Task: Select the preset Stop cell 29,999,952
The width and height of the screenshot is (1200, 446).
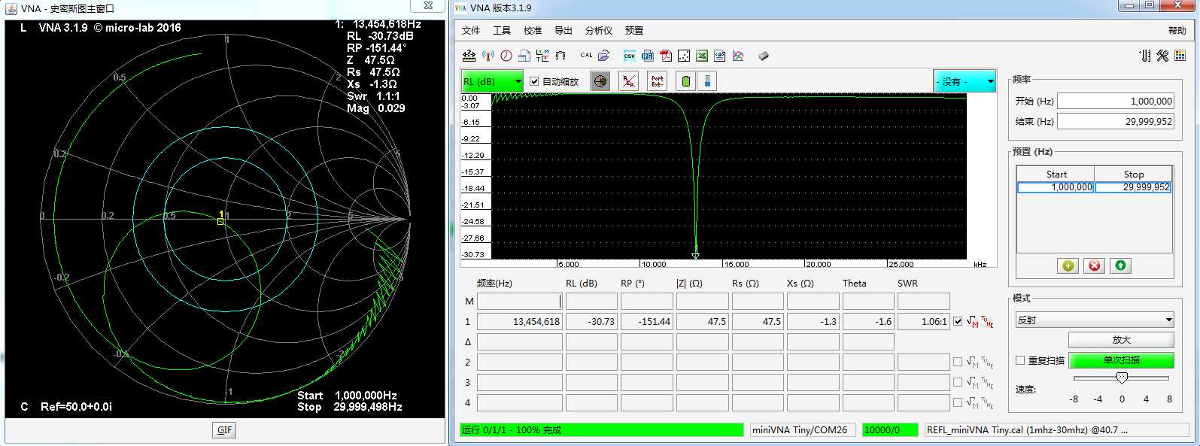Action: tap(1132, 187)
